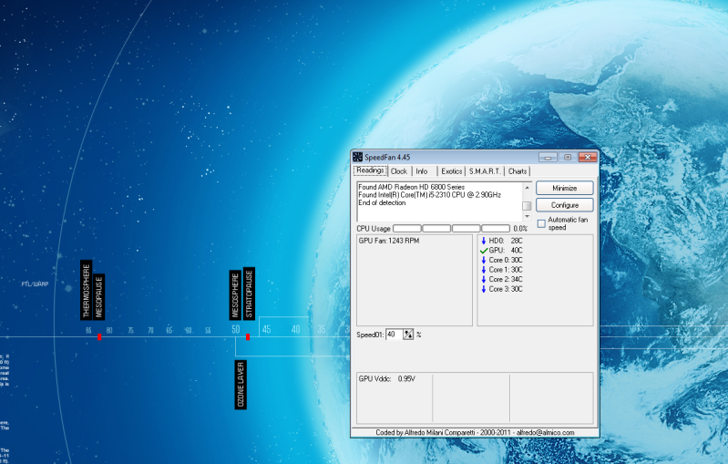Click the HD0 temperature down-arrow icon
The height and width of the screenshot is (464, 728).
tap(484, 241)
